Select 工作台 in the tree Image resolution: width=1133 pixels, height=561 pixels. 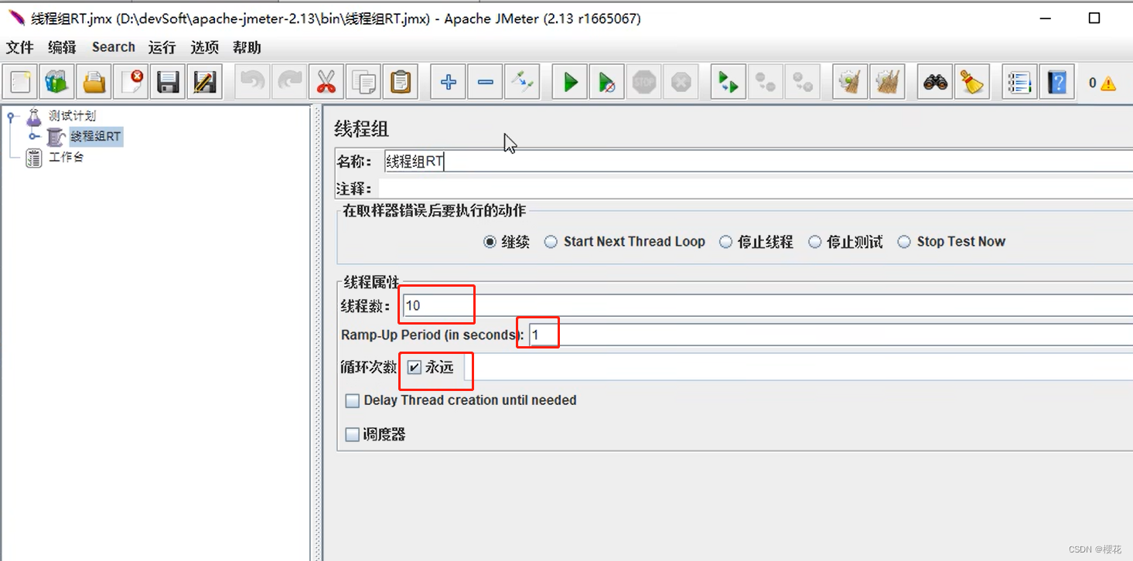66,158
